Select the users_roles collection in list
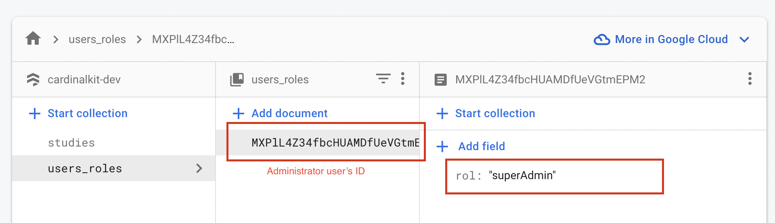 [85, 169]
